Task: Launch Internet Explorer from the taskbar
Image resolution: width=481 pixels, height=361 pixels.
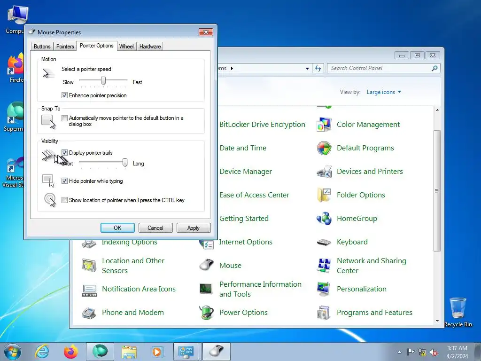Action: (41, 352)
